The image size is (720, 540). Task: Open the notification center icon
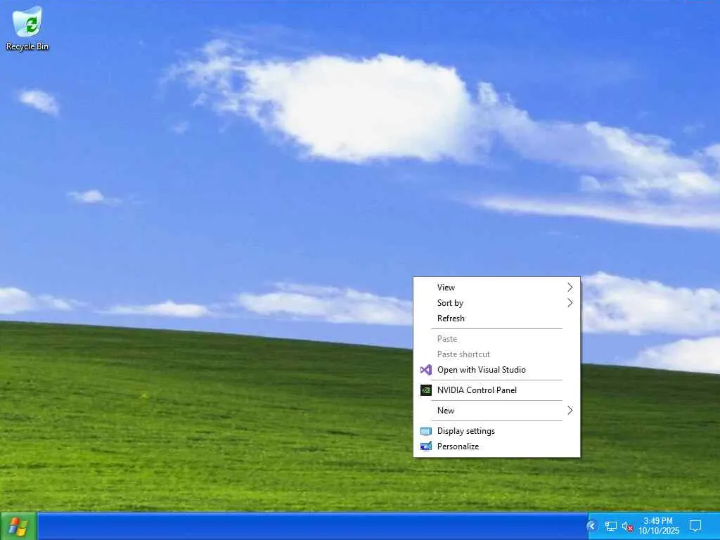(695, 526)
